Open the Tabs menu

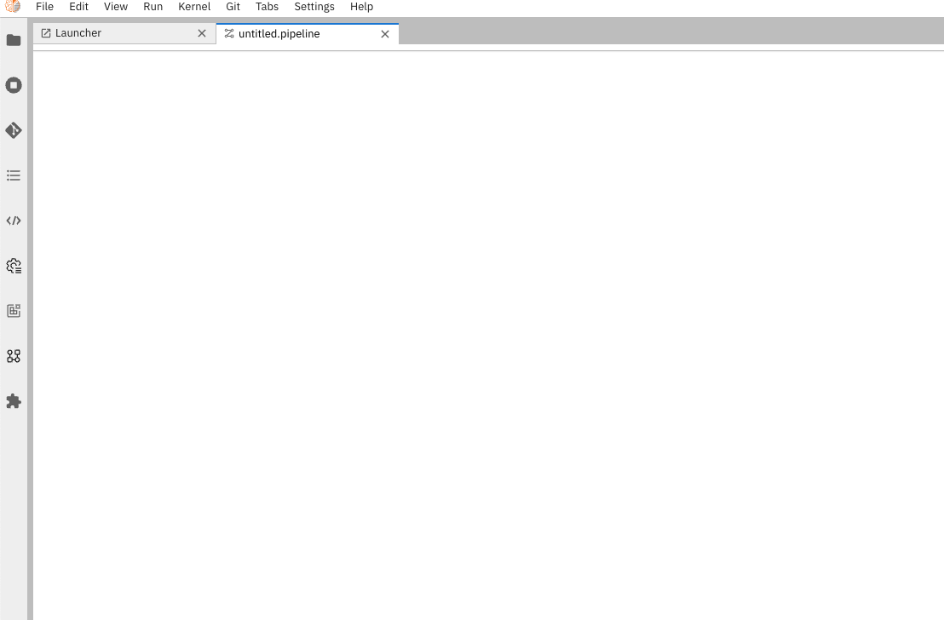267,7
